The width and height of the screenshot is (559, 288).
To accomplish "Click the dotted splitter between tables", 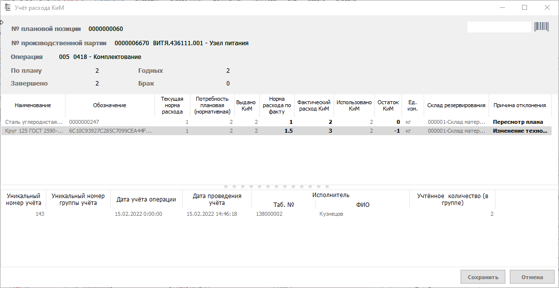I will pos(279,187).
